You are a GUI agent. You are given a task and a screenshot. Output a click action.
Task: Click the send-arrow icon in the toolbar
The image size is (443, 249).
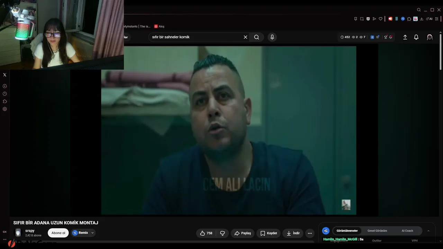374,19
